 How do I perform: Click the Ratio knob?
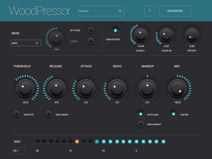point(117,89)
